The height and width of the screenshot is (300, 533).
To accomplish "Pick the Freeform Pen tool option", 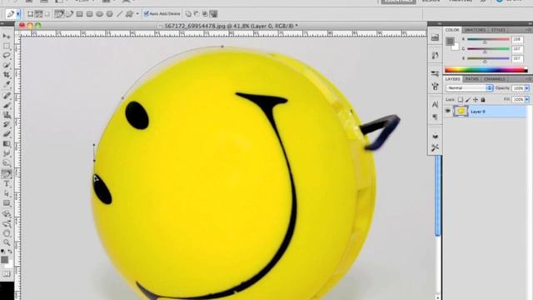I will coord(69,14).
